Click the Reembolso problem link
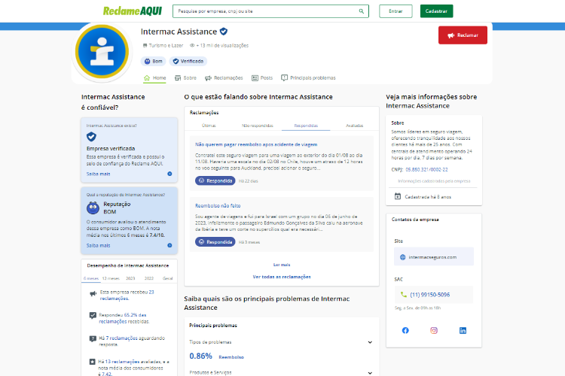Image resolution: width=565 pixels, height=376 pixels. pyautogui.click(x=231, y=357)
